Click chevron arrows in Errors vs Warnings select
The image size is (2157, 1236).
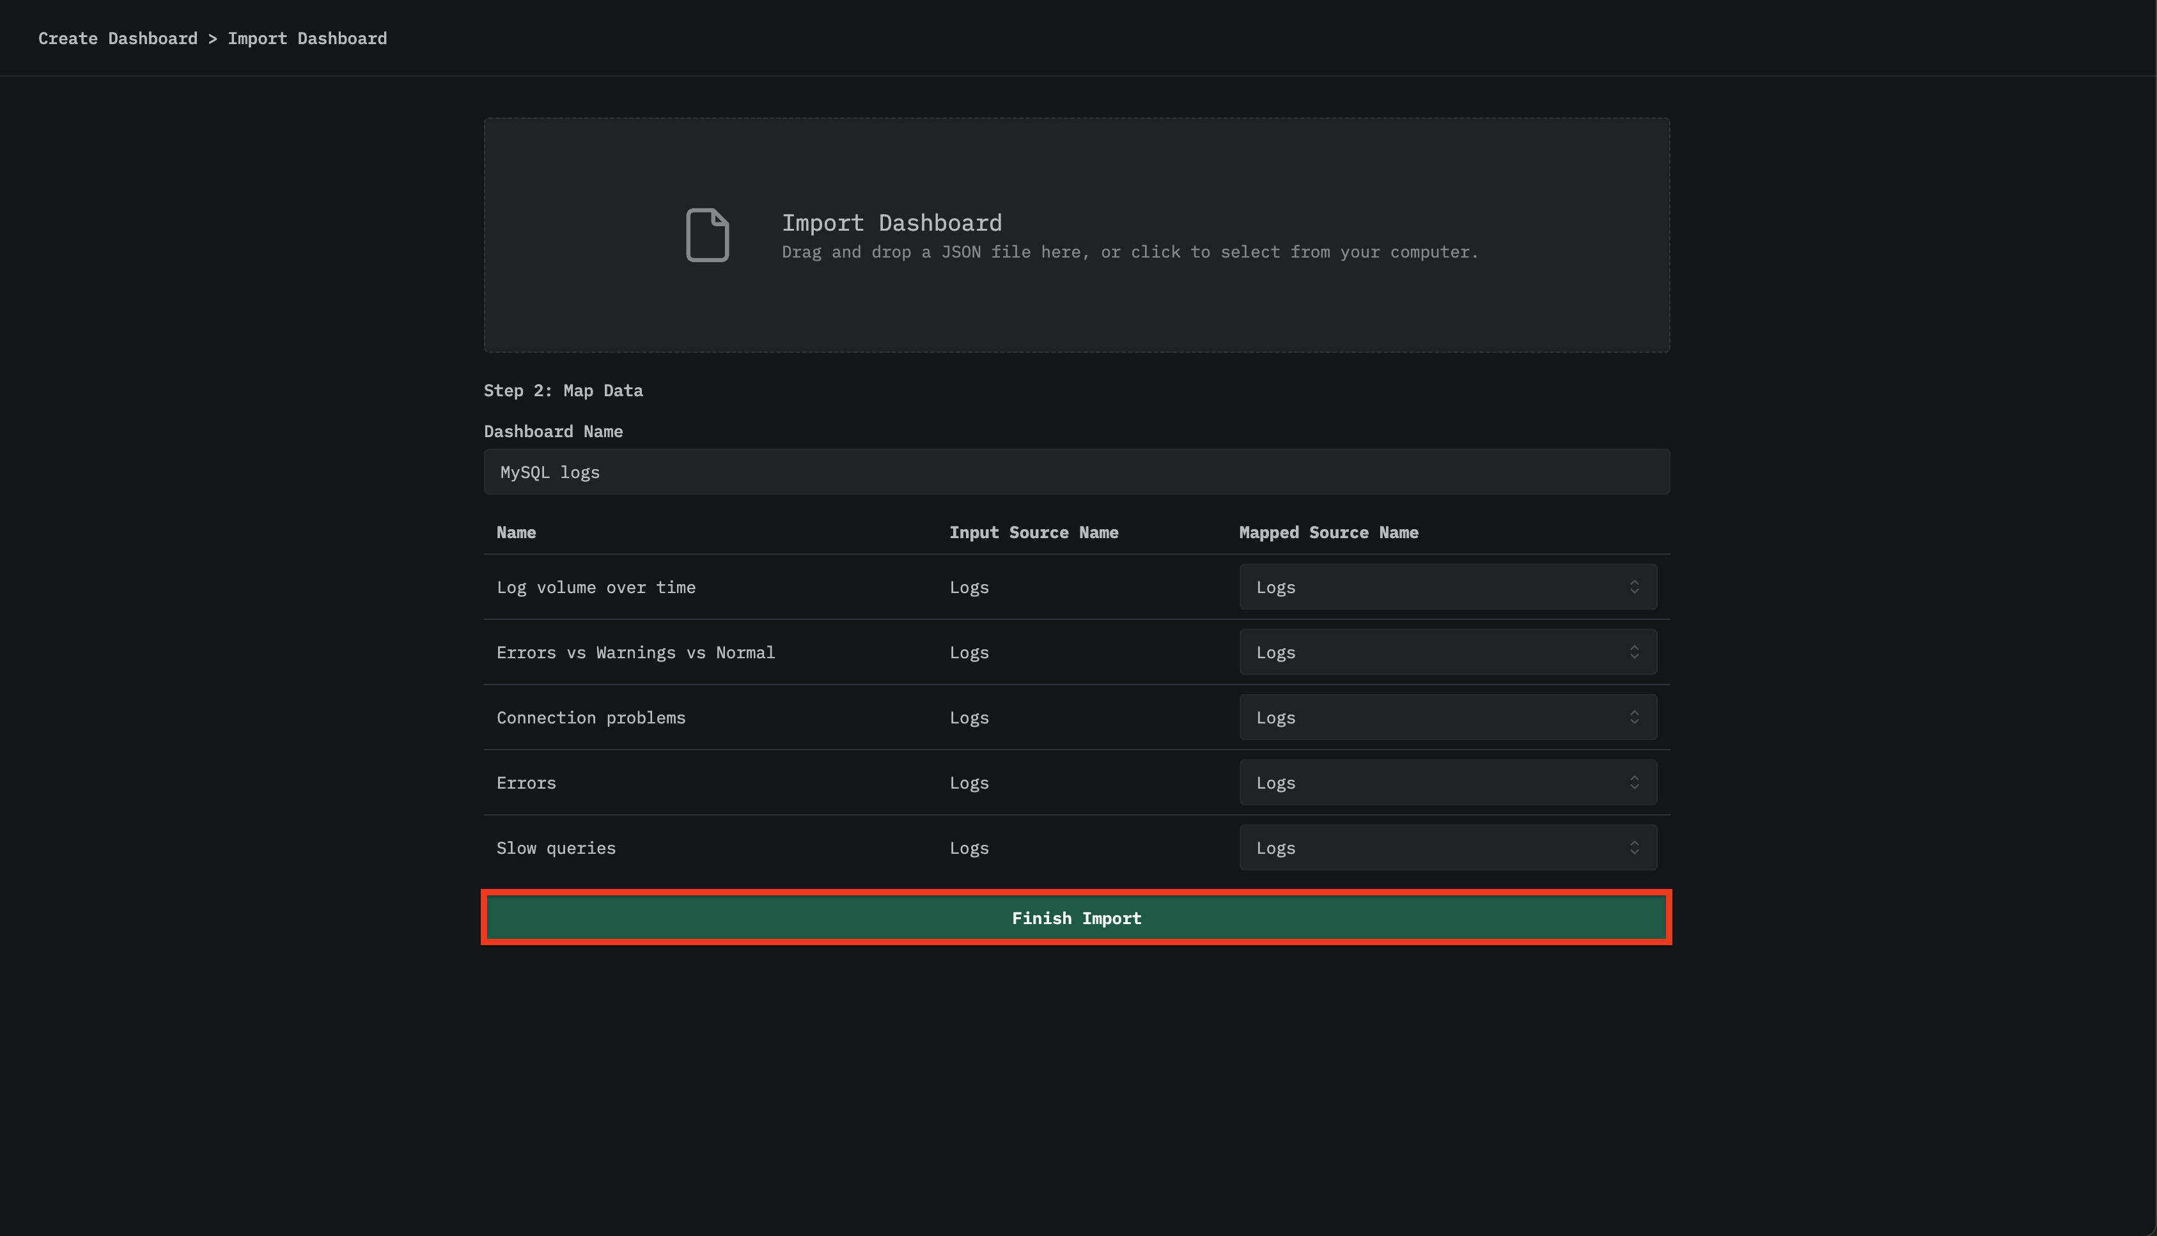(x=1634, y=652)
